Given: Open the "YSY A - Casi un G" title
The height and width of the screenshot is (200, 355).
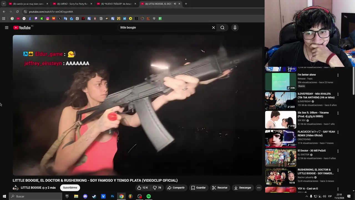Looking at the screenshot, I should click(x=308, y=189).
